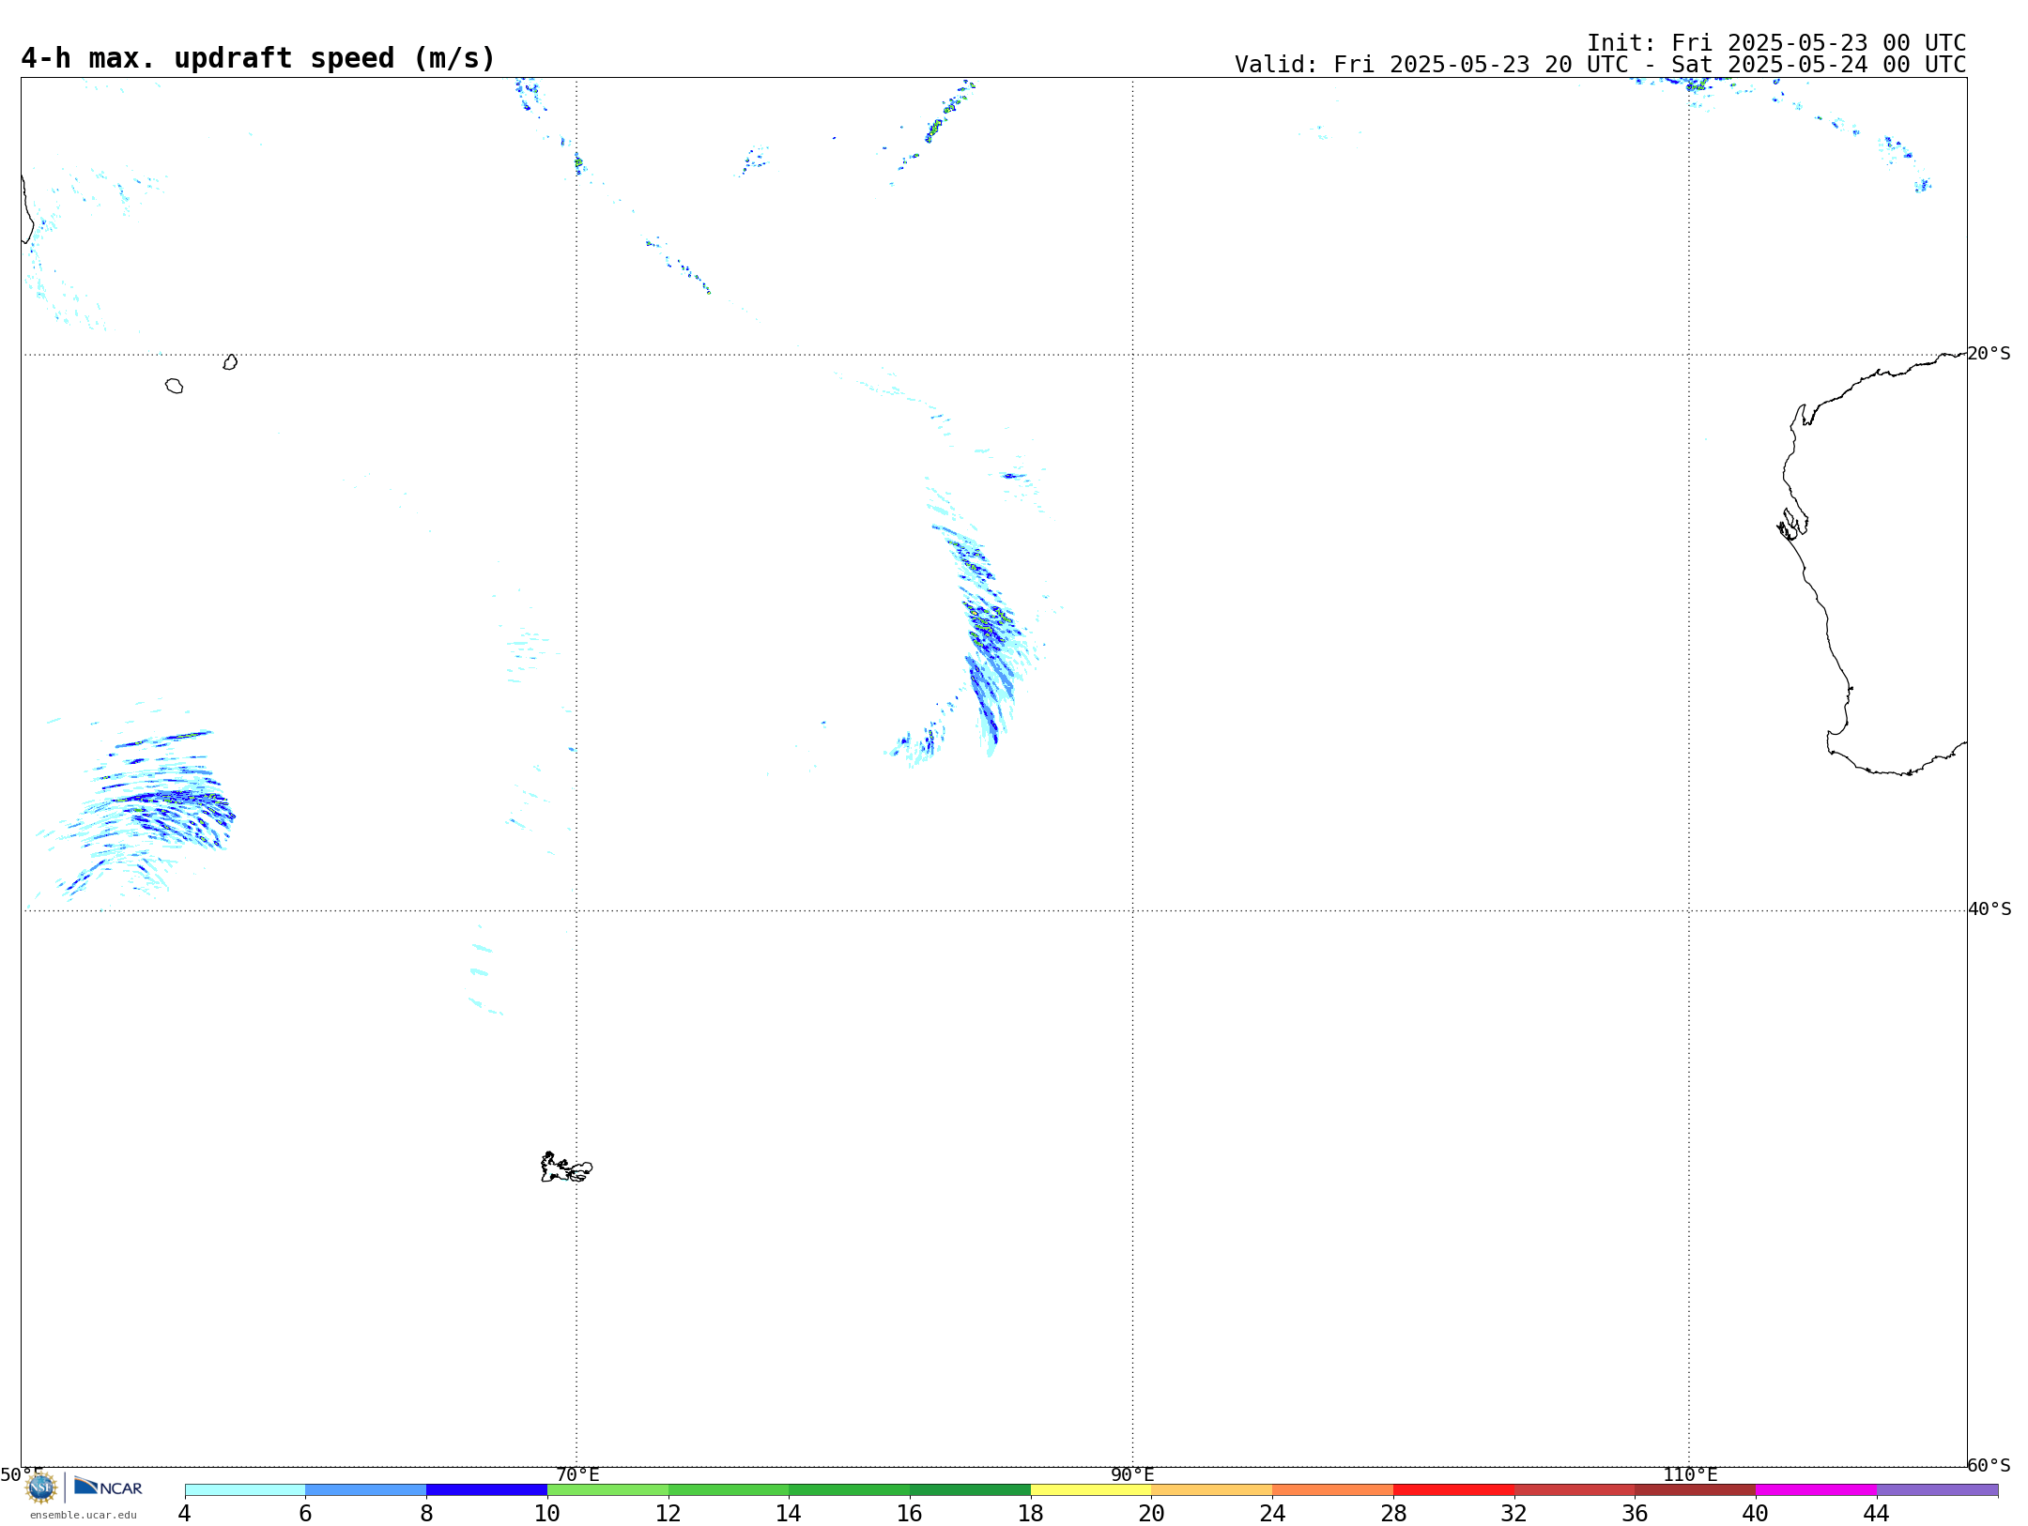Click the plot title '4-h max. updraft speed (m/s)'
Screen dimensions: 2028x1526
pos(258,58)
